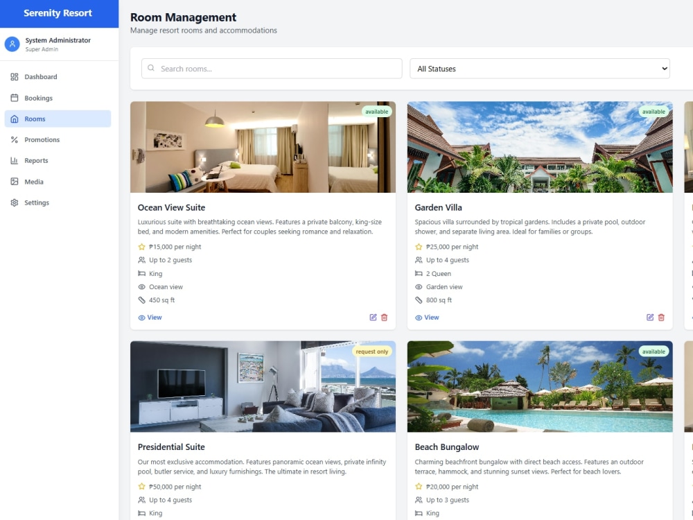
Task: Click the Reports bar chart icon
Action: (14, 161)
